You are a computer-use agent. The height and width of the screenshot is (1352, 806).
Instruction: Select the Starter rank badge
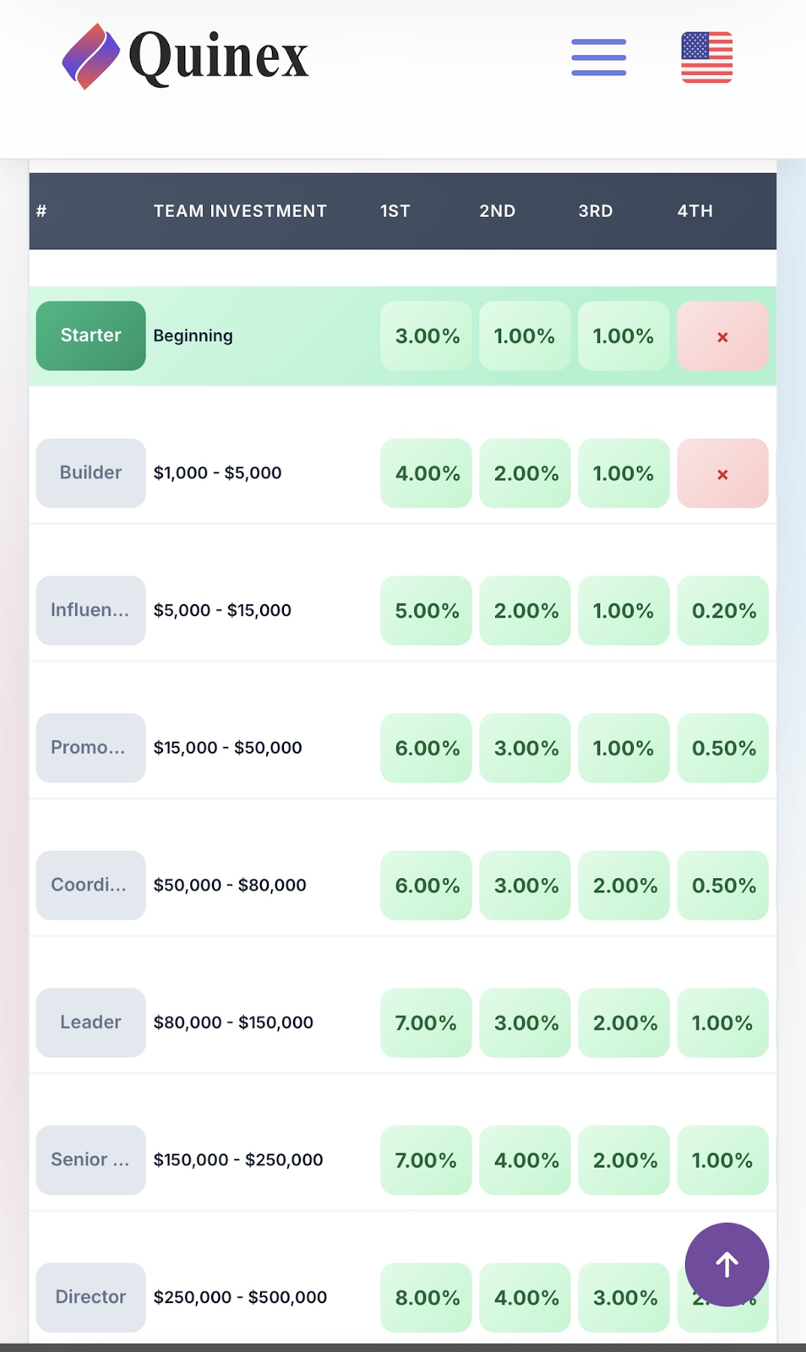click(x=90, y=335)
